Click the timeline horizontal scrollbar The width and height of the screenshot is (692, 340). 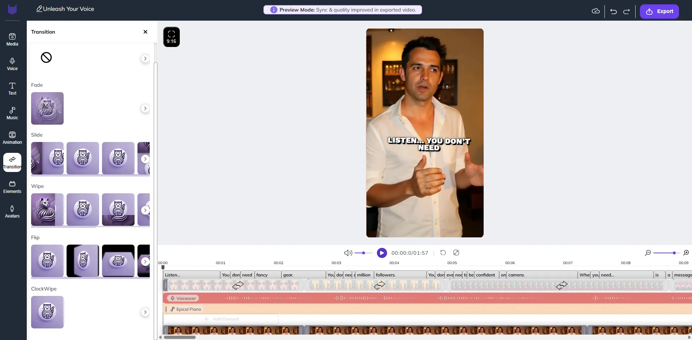pyautogui.click(x=180, y=337)
